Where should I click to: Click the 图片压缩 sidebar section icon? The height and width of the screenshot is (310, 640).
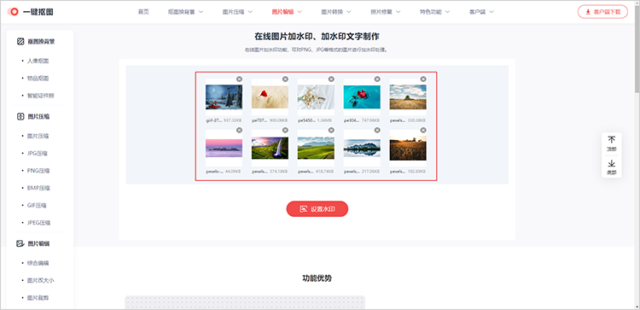pyautogui.click(x=20, y=116)
